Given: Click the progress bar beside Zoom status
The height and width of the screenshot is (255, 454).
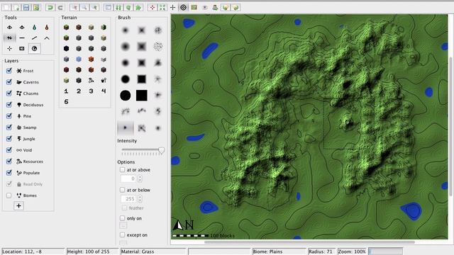Looking at the screenshot, I should [x=385, y=251].
